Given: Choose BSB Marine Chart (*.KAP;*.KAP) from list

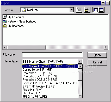Looking at the screenshot, I should click(x=50, y=66).
